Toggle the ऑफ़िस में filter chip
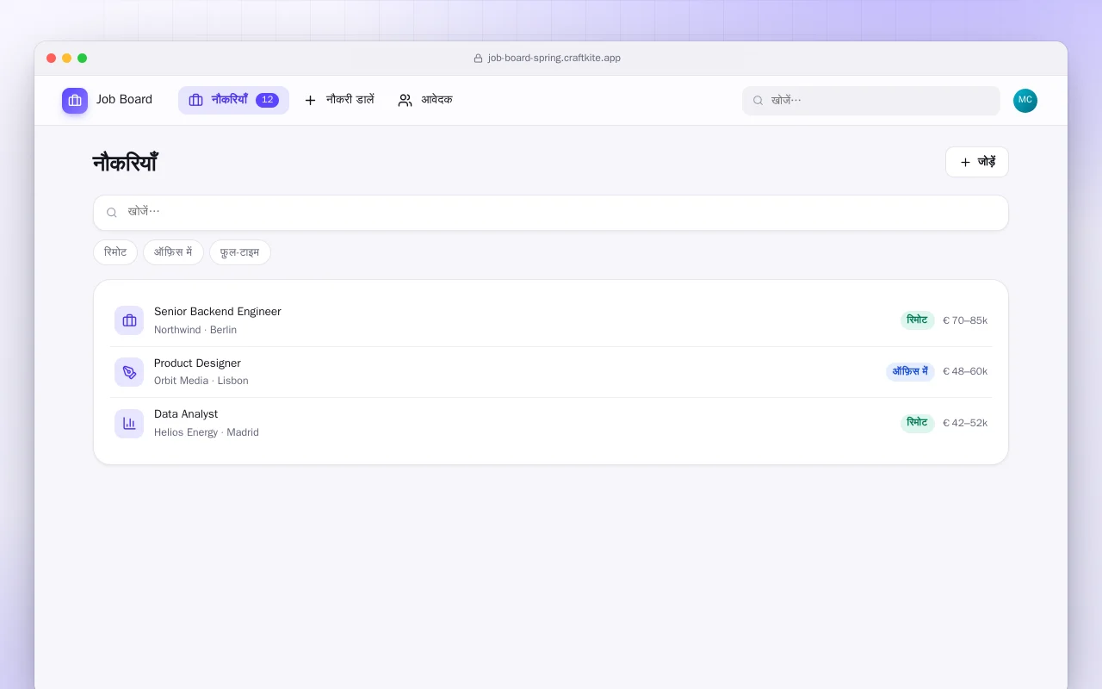This screenshot has width=1102, height=689. 173,252
